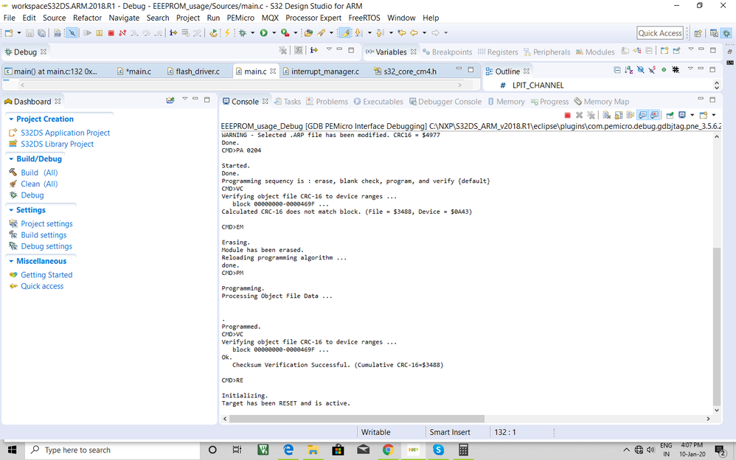
Task: Open the Quick Access search field
Action: 660,33
